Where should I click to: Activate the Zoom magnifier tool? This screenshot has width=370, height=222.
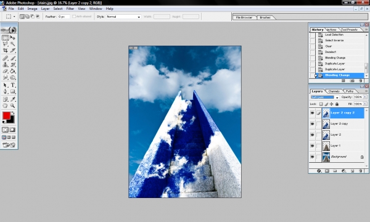(12, 105)
